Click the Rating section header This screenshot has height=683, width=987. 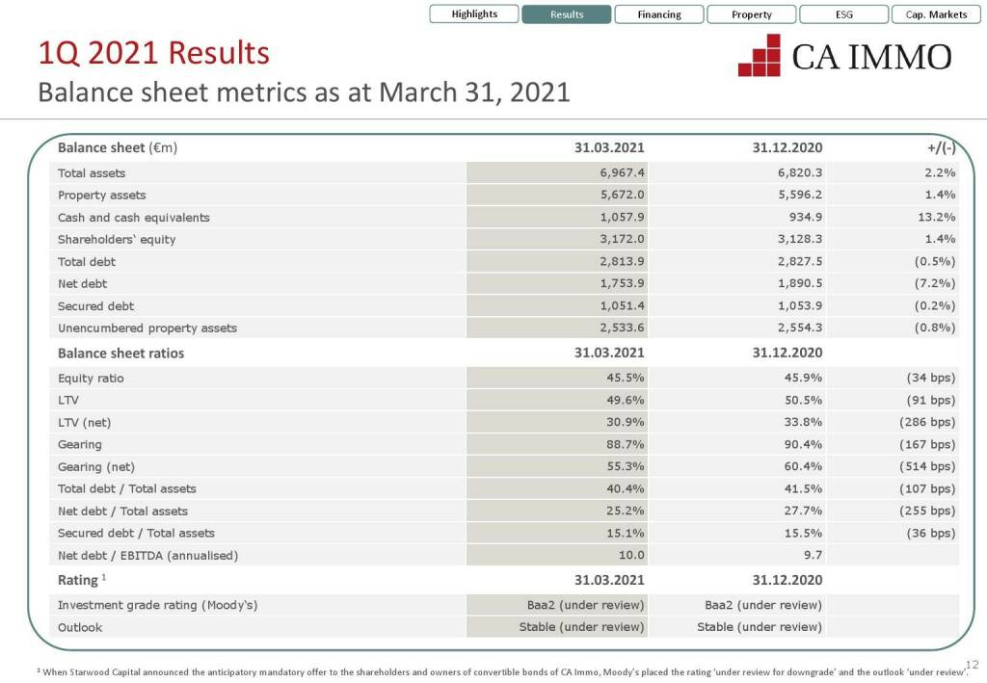point(81,580)
